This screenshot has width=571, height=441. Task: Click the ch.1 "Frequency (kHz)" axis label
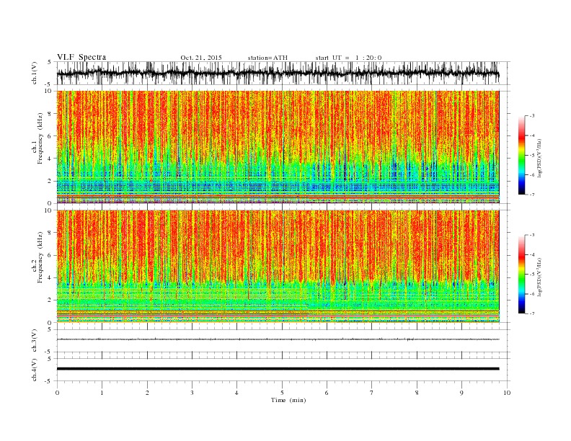tap(40, 138)
